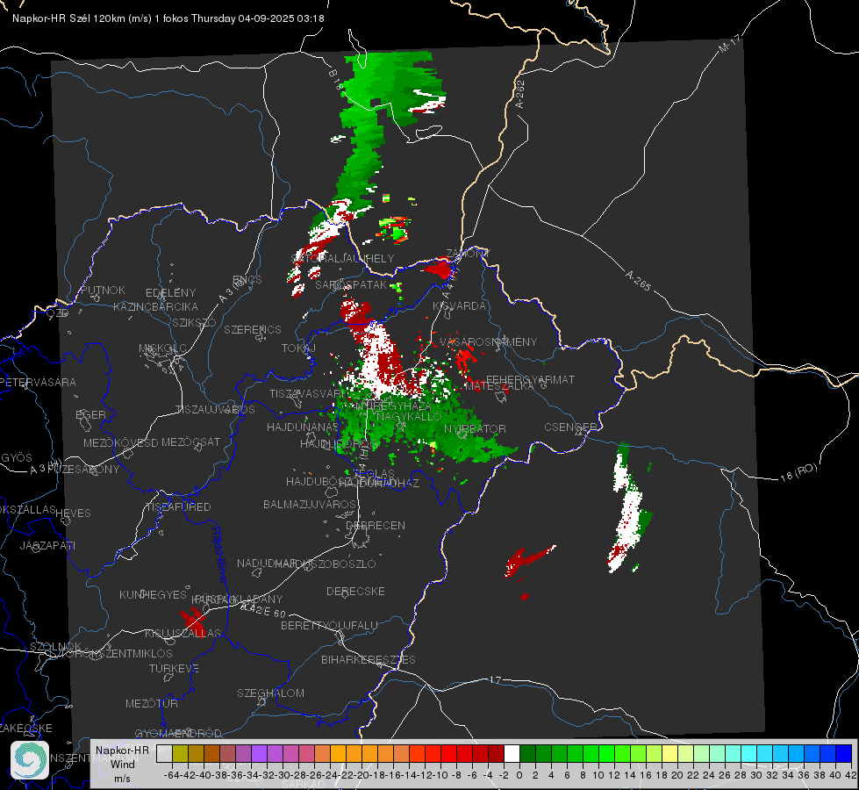
Task: Click the VÁSÁROSNAMÉNY label
Action: tap(489, 341)
